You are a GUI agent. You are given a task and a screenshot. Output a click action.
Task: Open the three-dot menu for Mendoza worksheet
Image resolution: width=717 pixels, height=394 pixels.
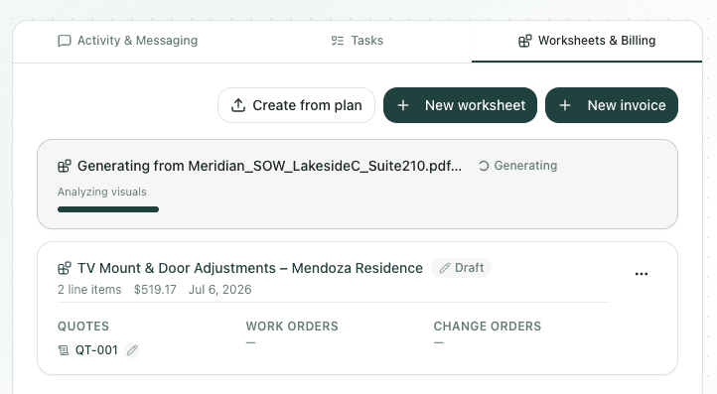point(642,274)
